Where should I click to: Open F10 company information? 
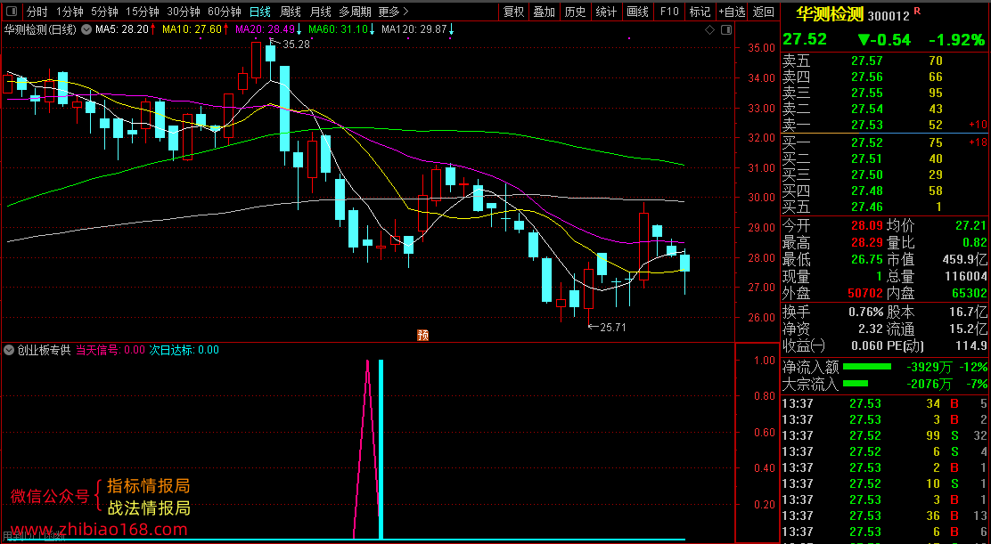pyautogui.click(x=669, y=12)
